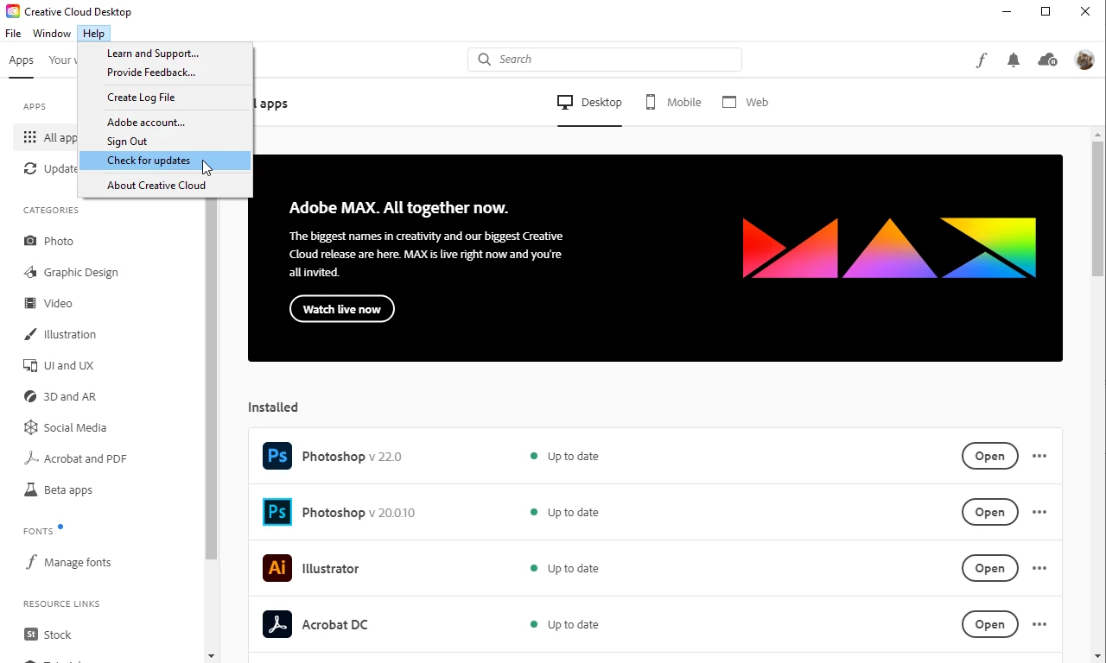Click the 3D and AR sphere icon
This screenshot has height=663, width=1106.
coord(30,396)
